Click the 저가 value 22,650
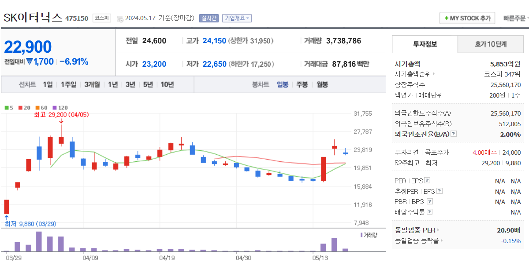 [214, 64]
